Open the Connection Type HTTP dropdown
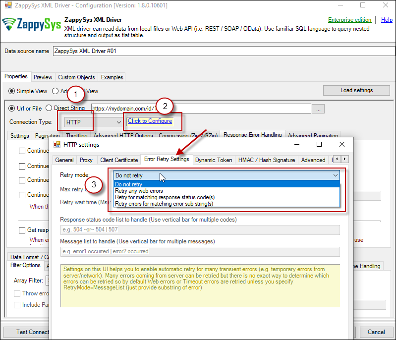 (x=94, y=122)
